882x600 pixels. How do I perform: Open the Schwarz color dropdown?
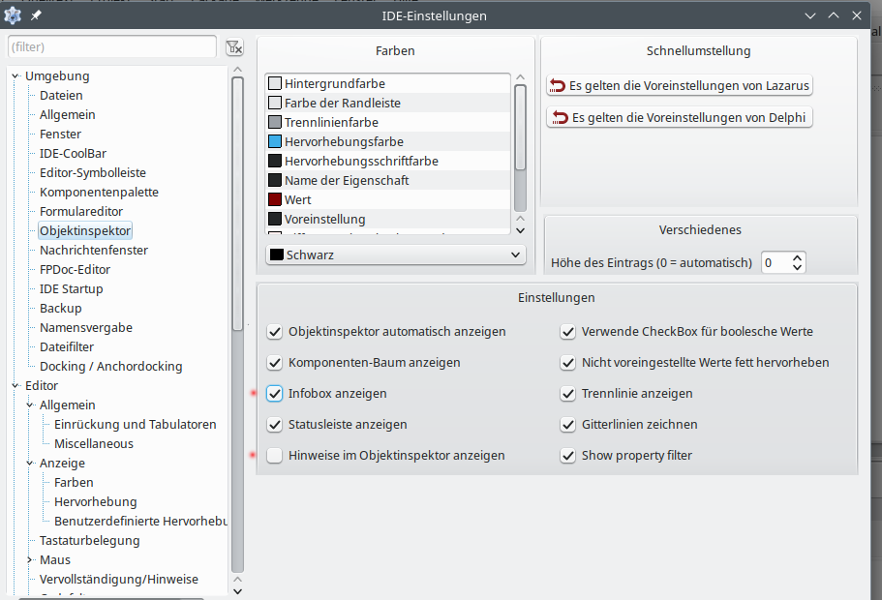[x=396, y=255]
